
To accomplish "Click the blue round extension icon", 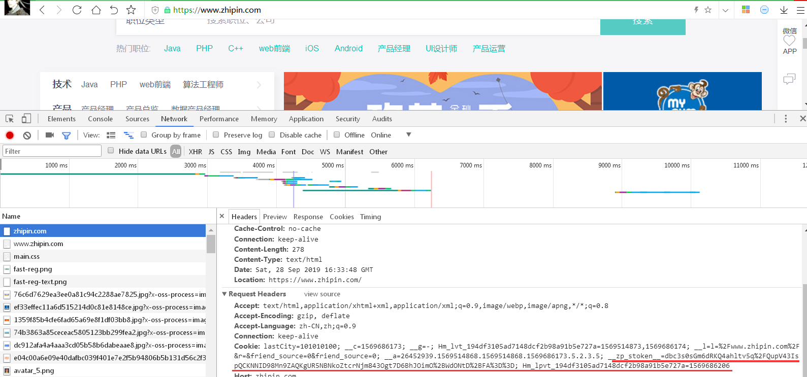I will tap(764, 10).
